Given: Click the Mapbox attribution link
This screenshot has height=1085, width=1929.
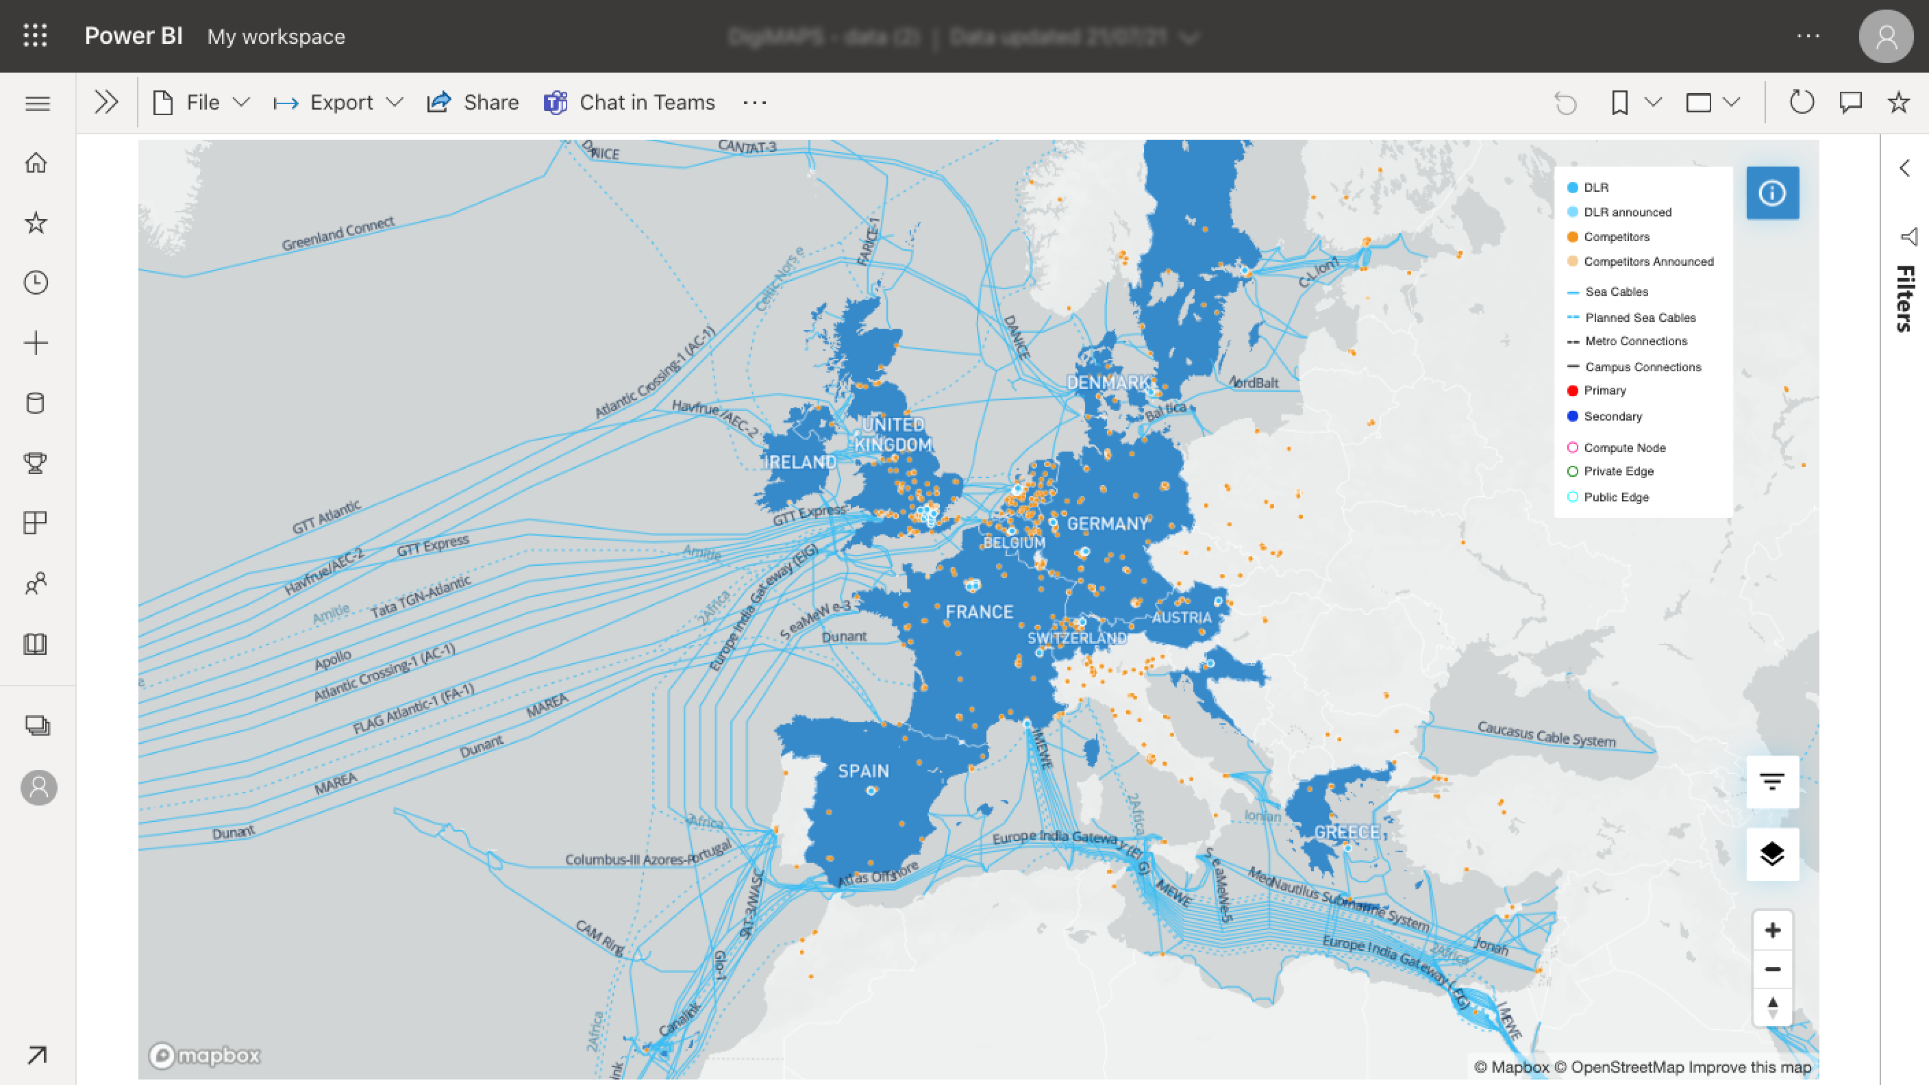Looking at the screenshot, I should click(1512, 1067).
